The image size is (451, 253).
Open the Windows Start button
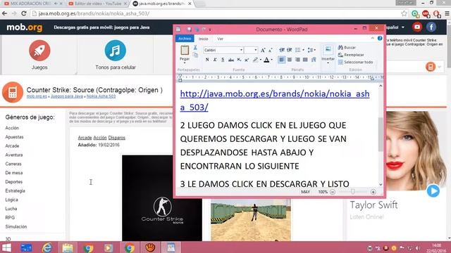(6, 247)
